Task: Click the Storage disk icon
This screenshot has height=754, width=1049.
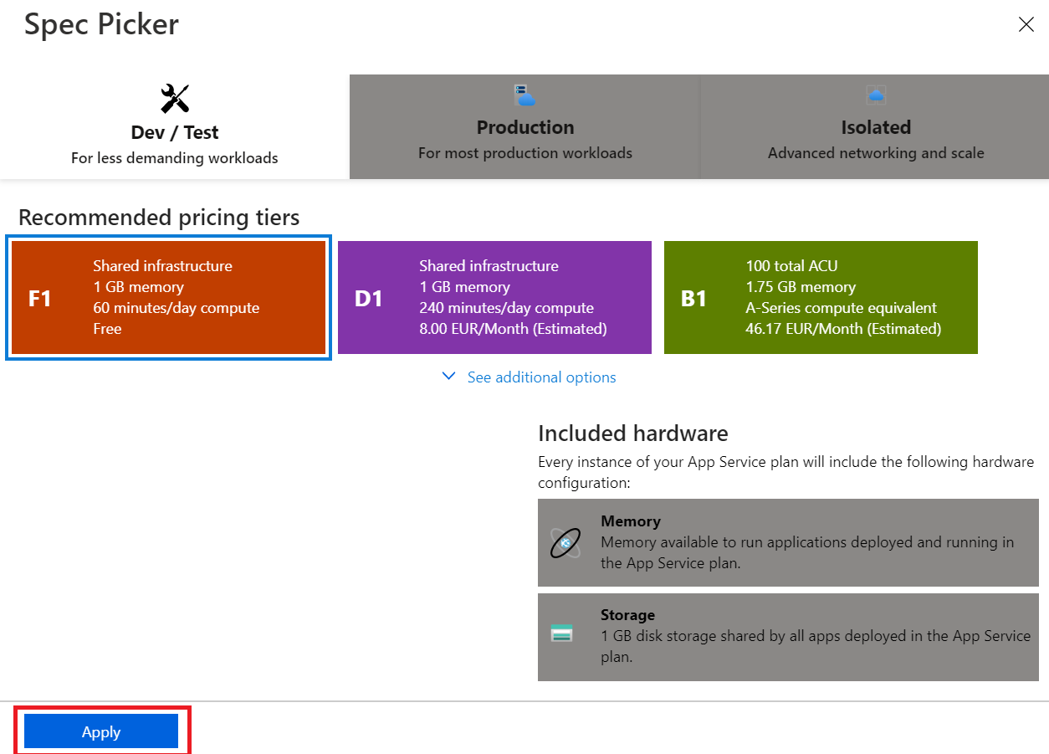Action: coord(561,633)
